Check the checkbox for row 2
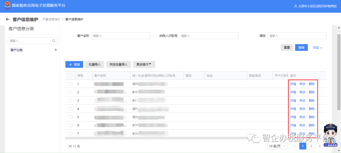 click(x=70, y=92)
